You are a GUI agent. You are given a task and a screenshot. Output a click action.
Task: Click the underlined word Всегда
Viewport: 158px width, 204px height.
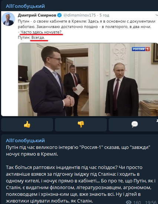click(38, 38)
